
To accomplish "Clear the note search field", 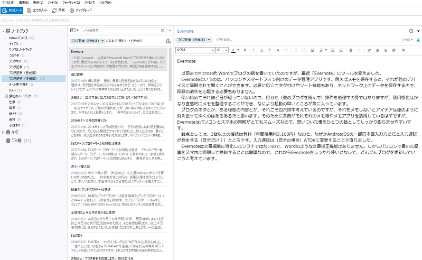I will [x=163, y=31].
